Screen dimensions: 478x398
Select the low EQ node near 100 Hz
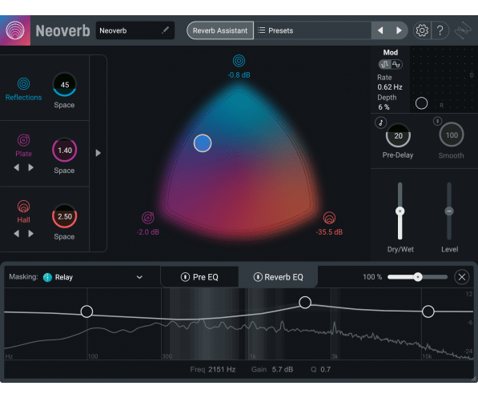coord(86,312)
